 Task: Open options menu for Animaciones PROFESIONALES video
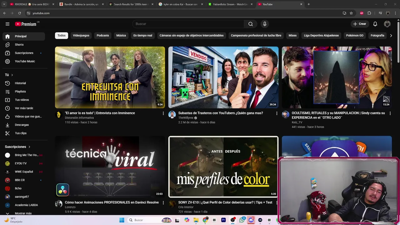[163, 203]
